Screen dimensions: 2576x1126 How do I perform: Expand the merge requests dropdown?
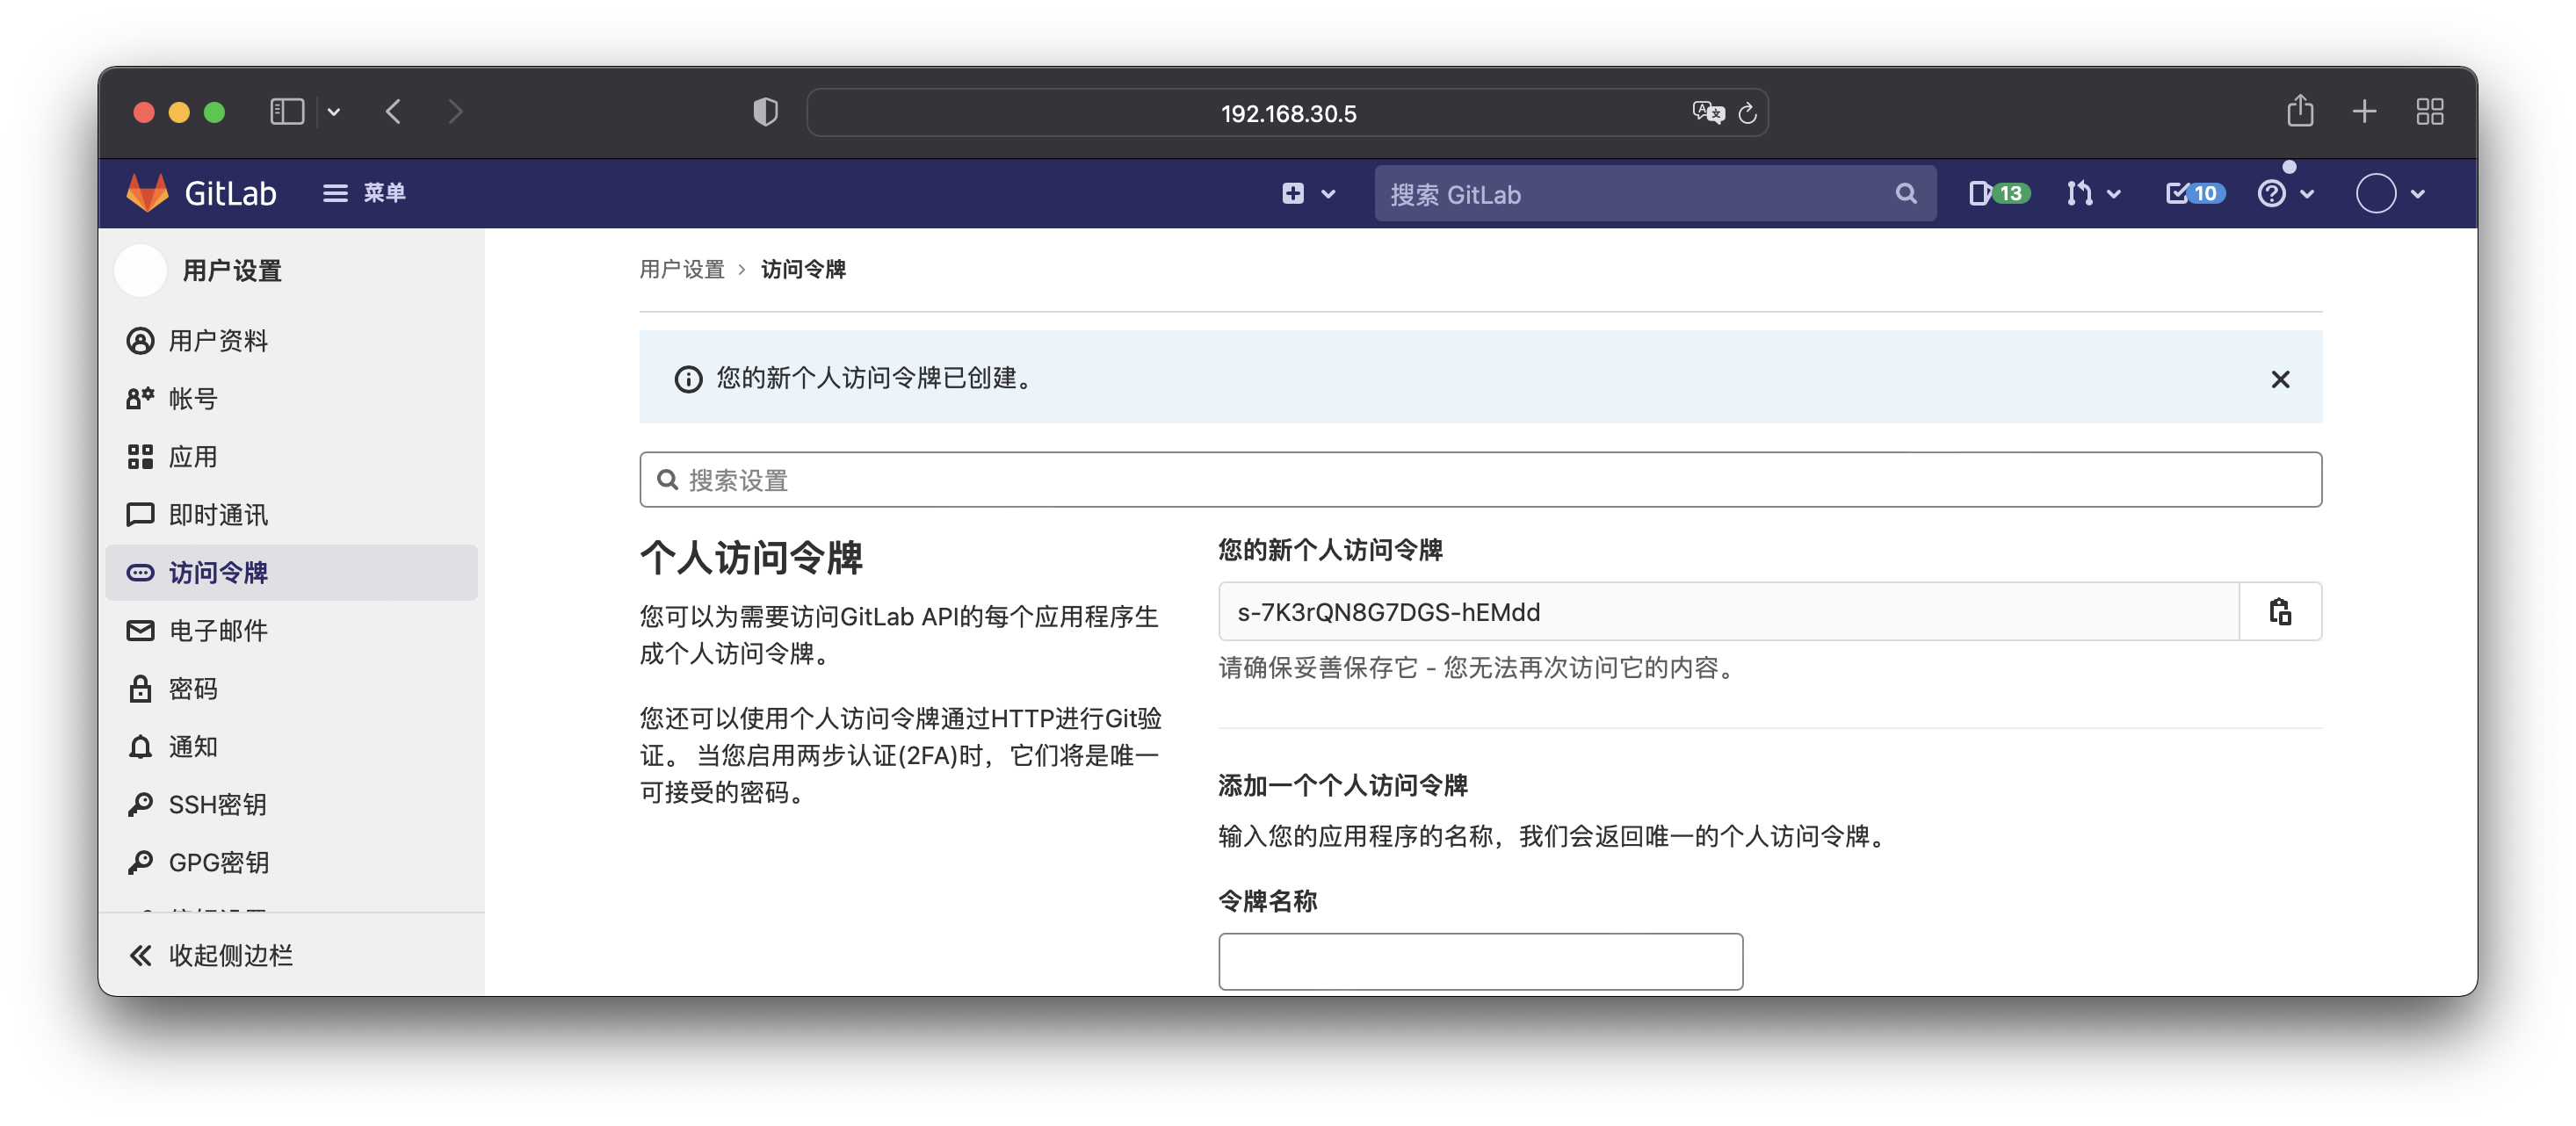(x=2092, y=193)
